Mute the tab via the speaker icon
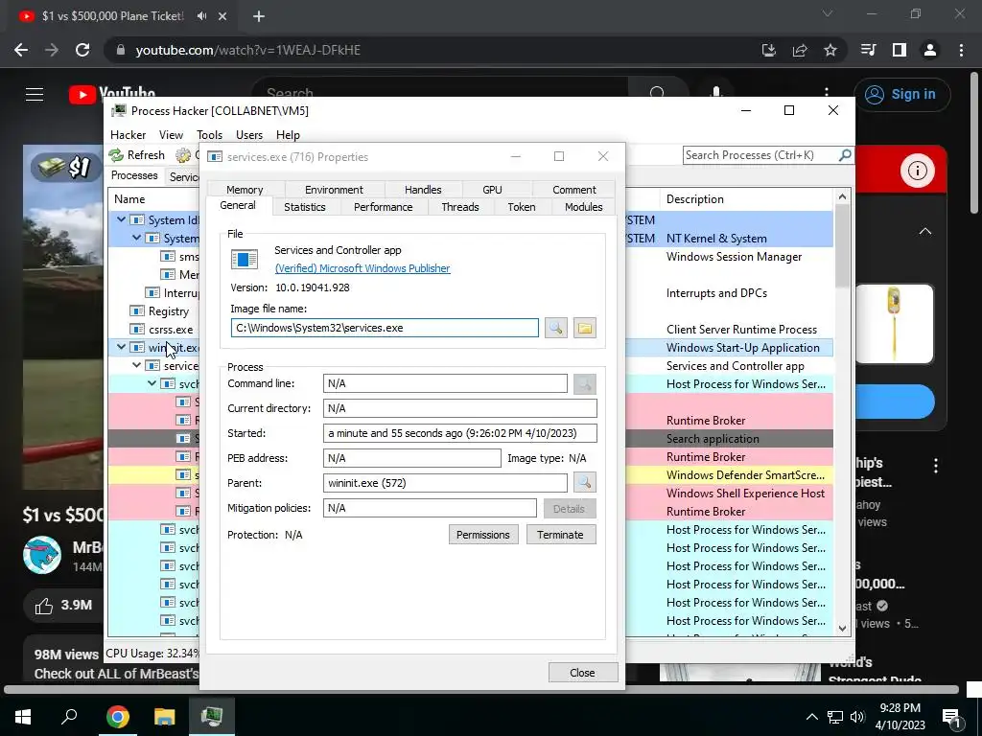The image size is (982, 736). [x=201, y=16]
